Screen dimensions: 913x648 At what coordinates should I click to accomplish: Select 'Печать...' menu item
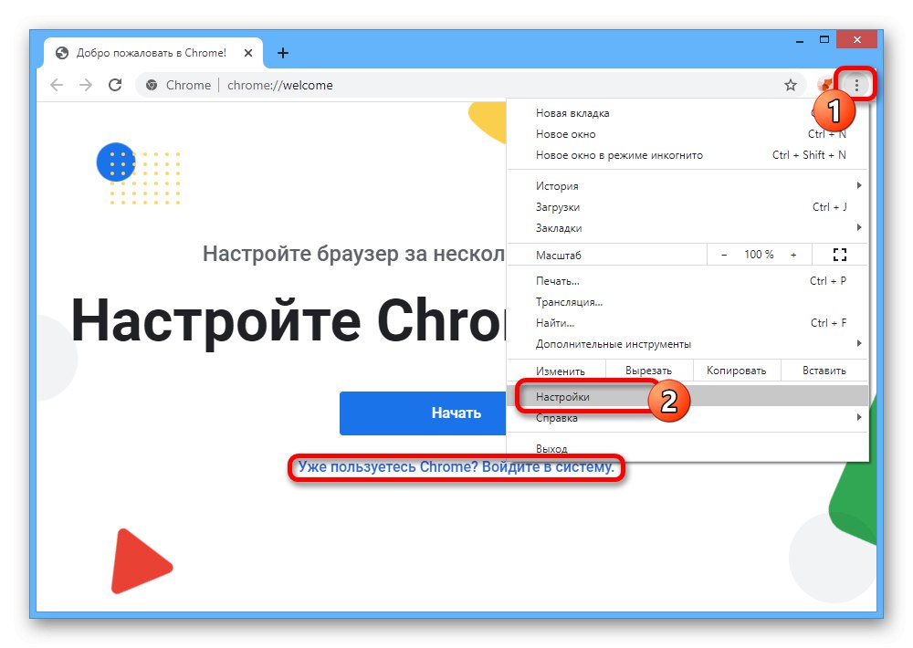point(687,280)
